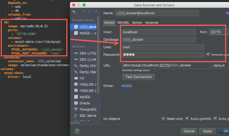Click the DB2 (JTOpen) driver icon
The height and width of the screenshot is (136, 229).
(76, 53)
